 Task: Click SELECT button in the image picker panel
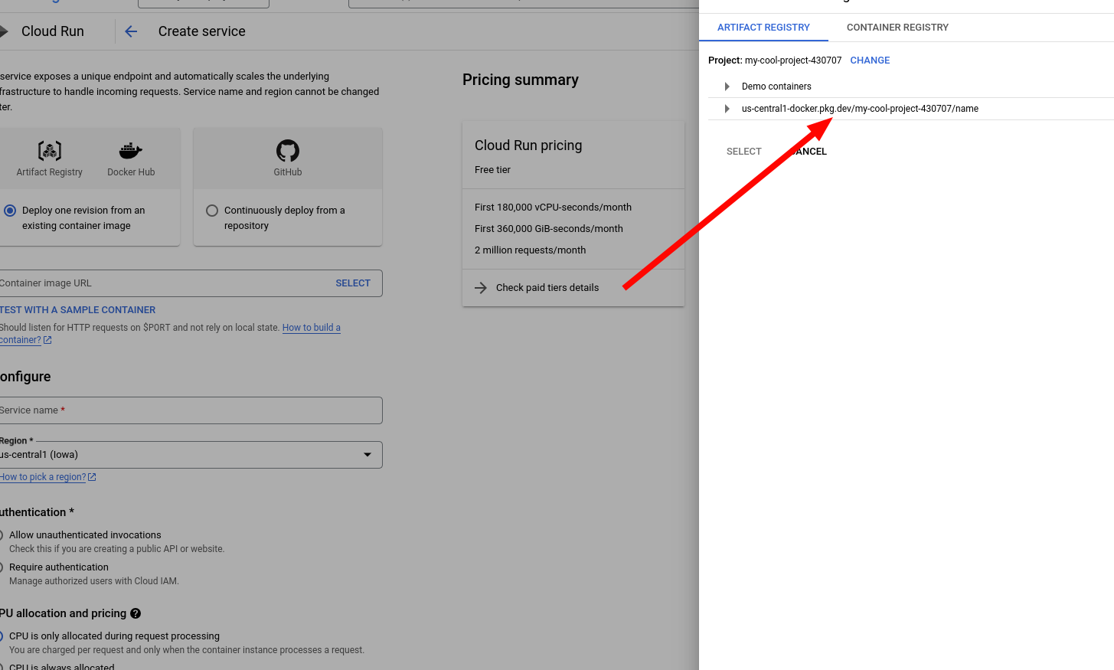[x=744, y=152]
